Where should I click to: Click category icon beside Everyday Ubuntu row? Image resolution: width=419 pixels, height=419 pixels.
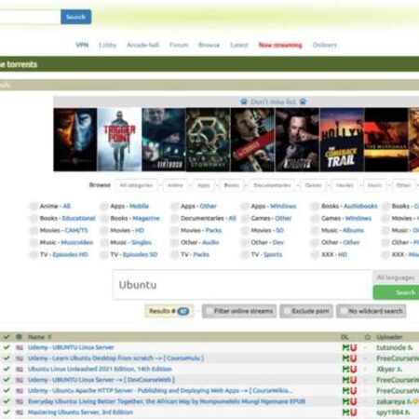pos(20,402)
